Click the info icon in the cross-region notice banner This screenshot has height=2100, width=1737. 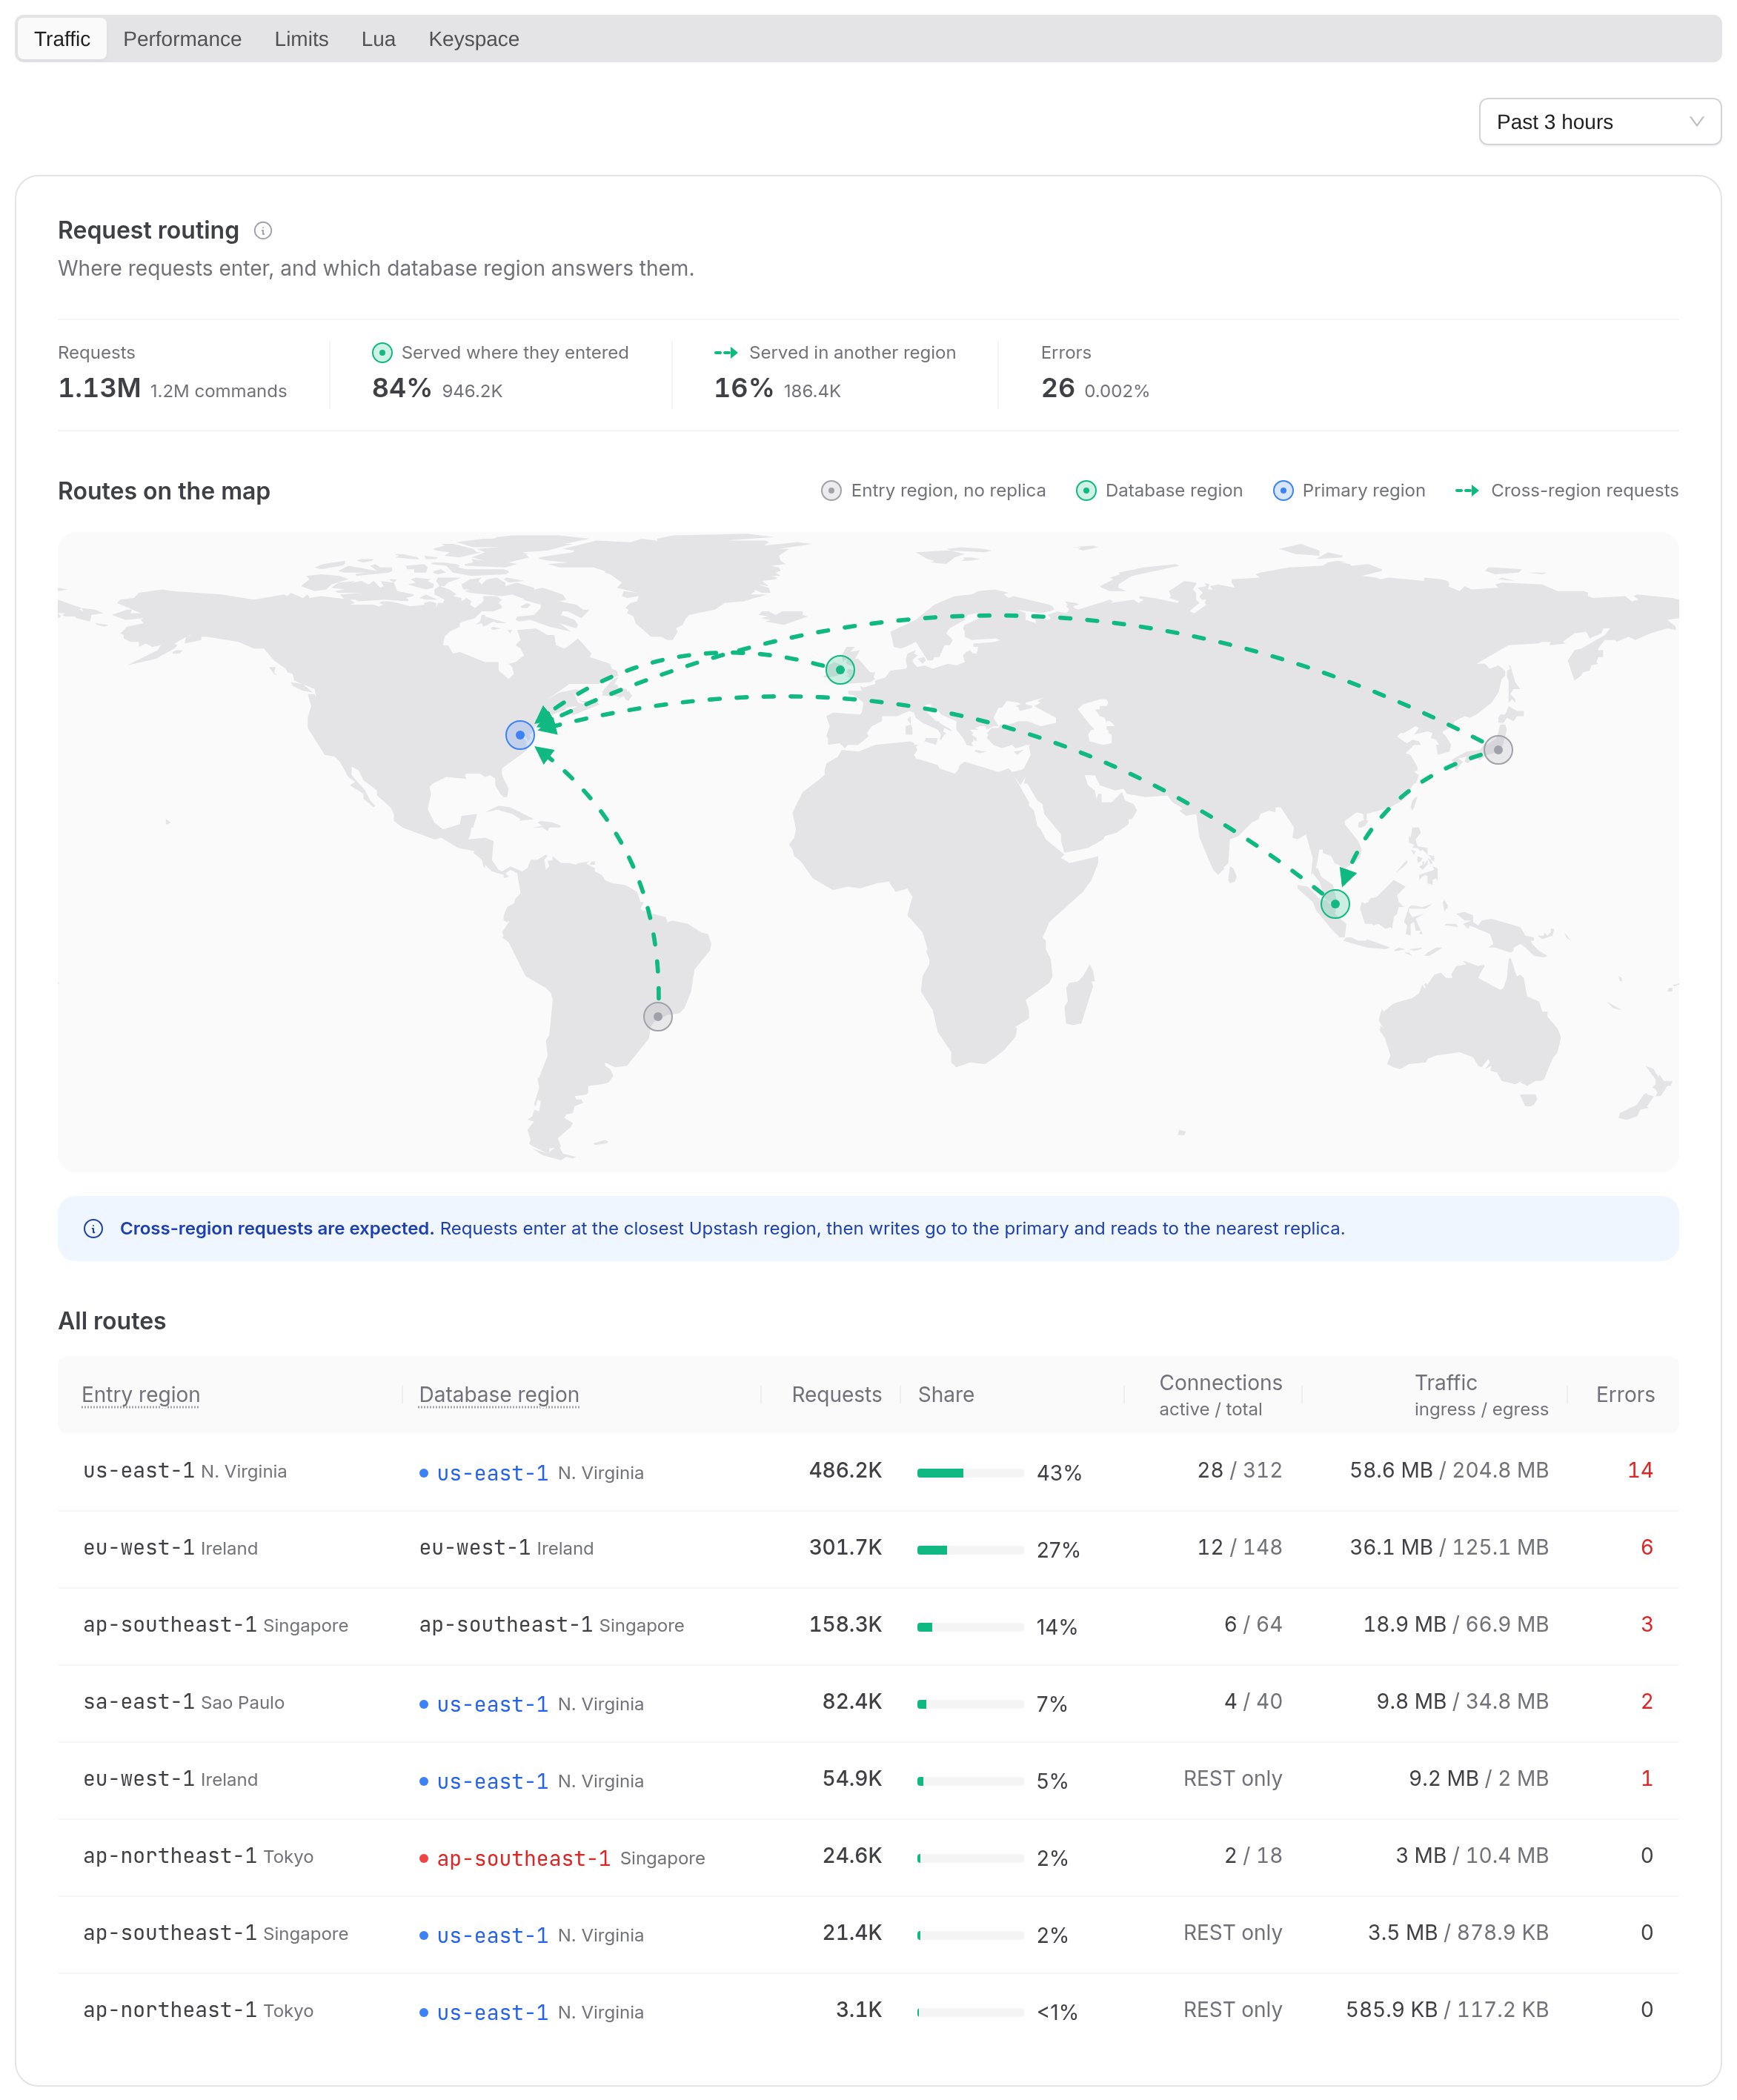(93, 1229)
